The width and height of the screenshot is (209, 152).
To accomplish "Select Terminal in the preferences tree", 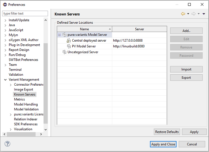I will click(x=15, y=69).
